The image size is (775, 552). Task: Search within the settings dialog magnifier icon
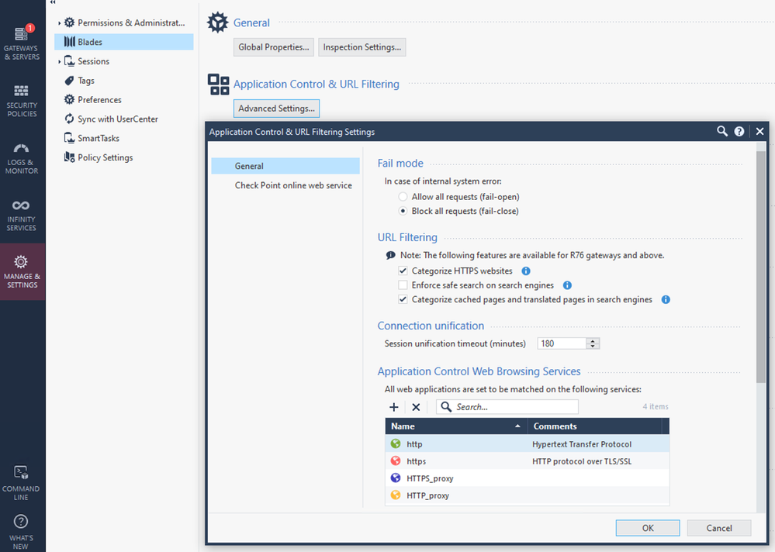(x=722, y=131)
